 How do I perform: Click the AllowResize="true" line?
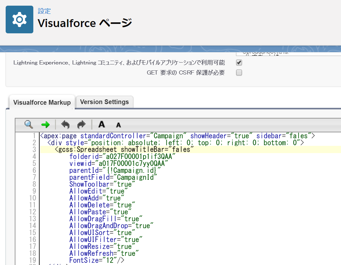click(102, 246)
